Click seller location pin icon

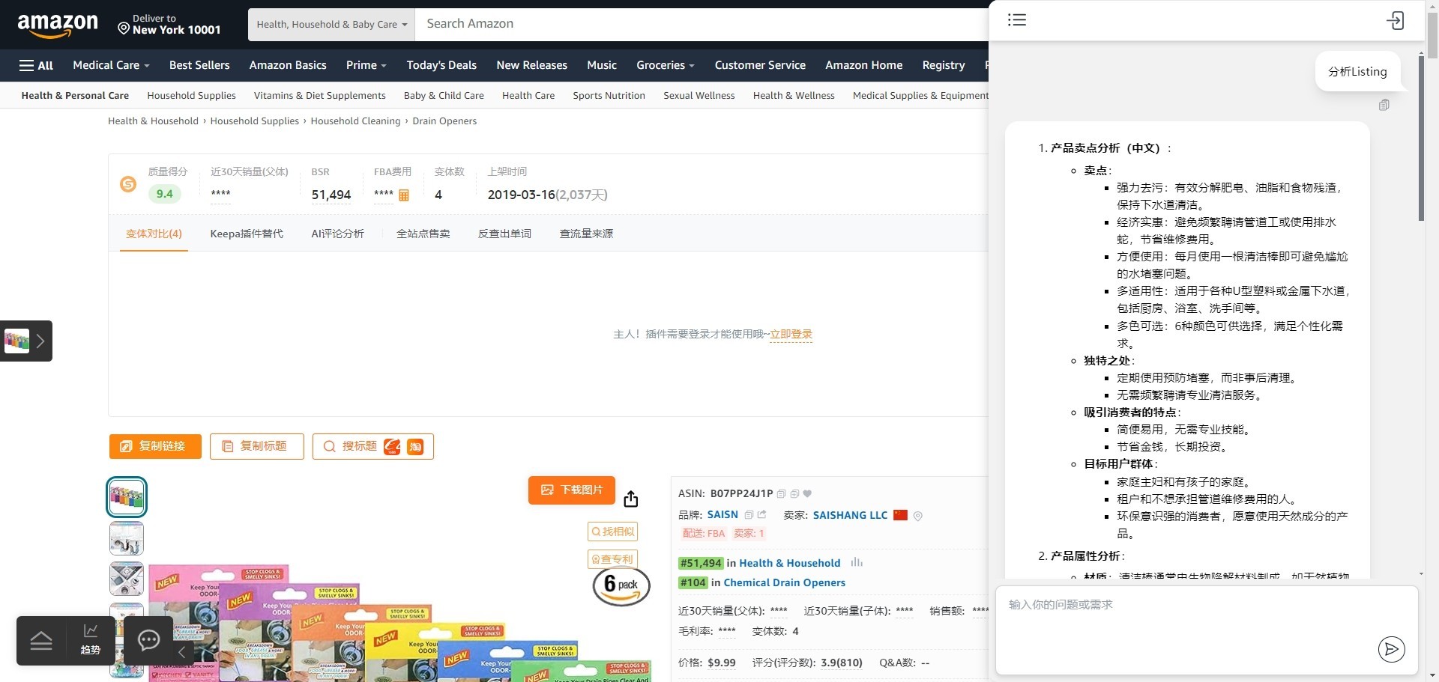918,516
